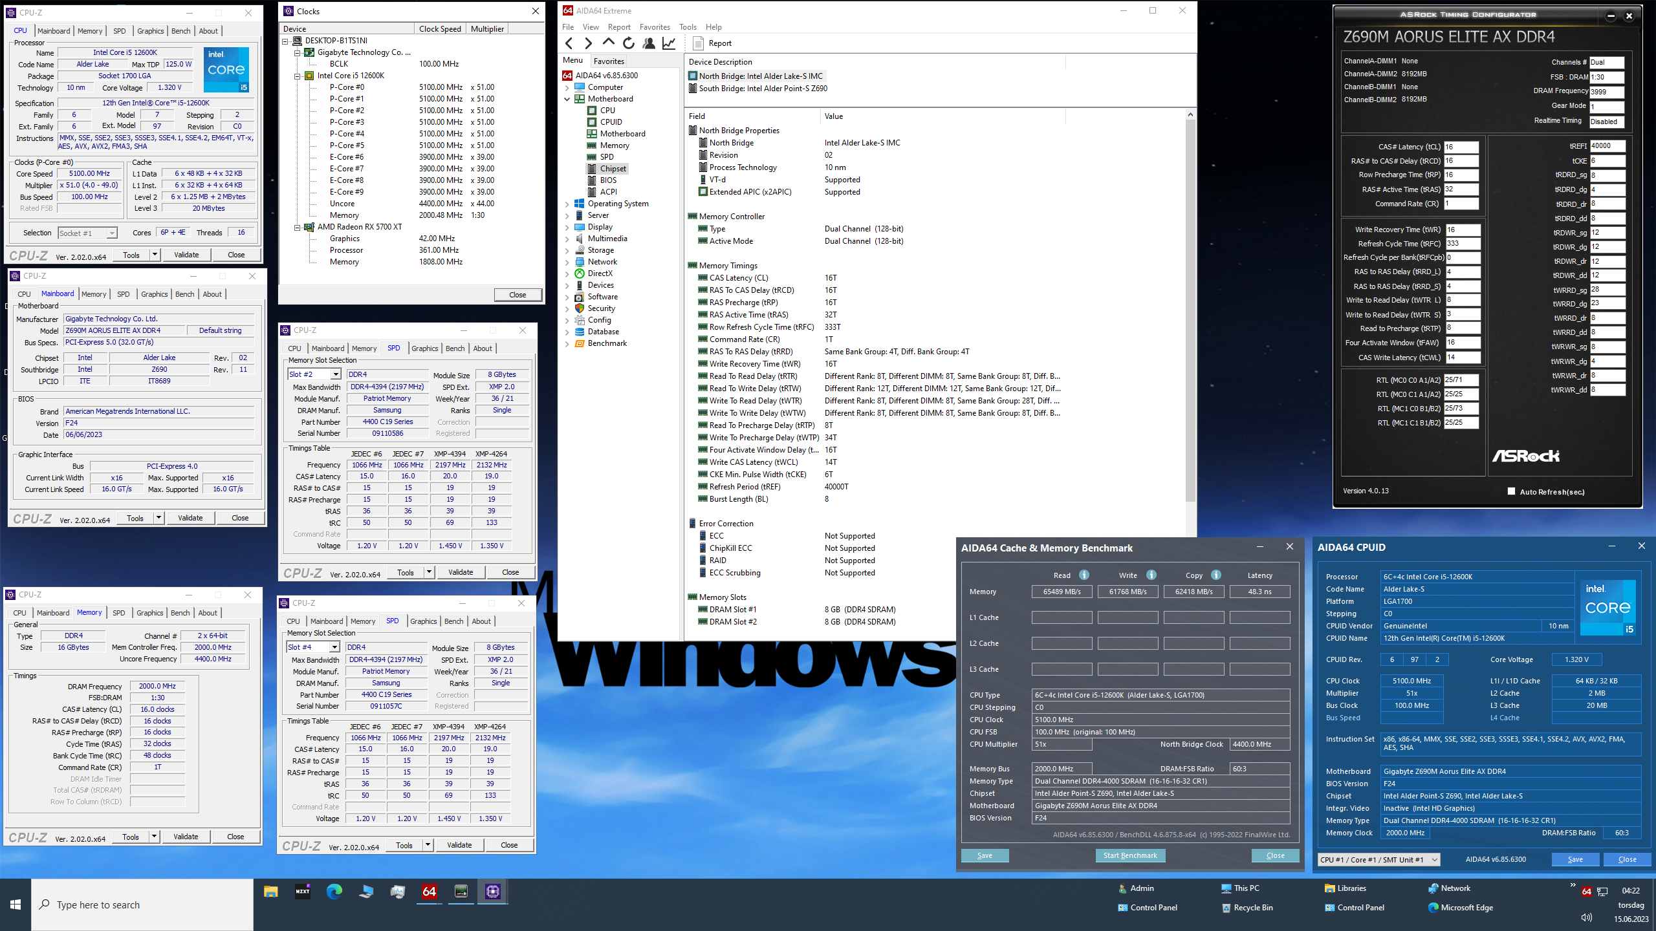Screen dimensions: 1656x931
Task: Click the Report page icon in AIDA64
Action: [x=698, y=43]
